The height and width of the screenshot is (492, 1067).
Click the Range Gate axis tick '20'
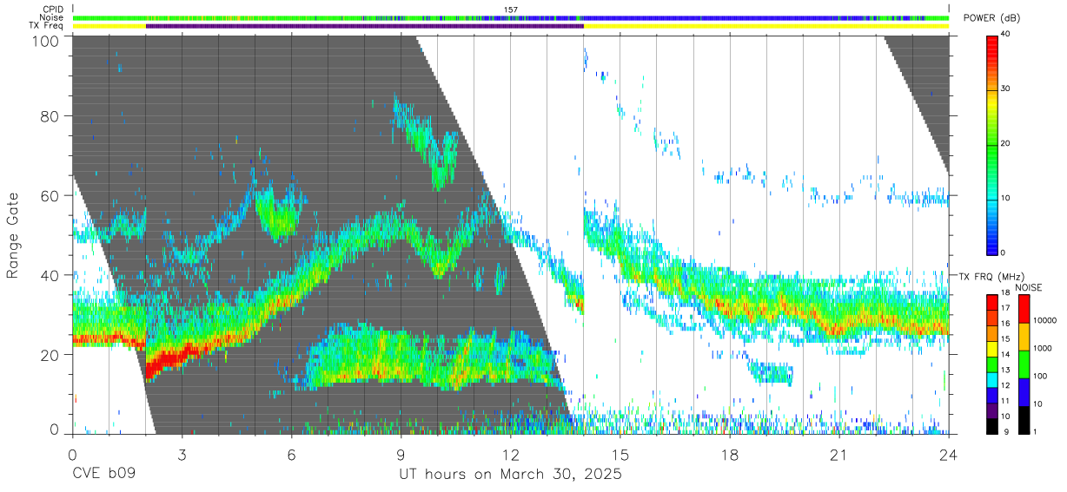coord(50,355)
